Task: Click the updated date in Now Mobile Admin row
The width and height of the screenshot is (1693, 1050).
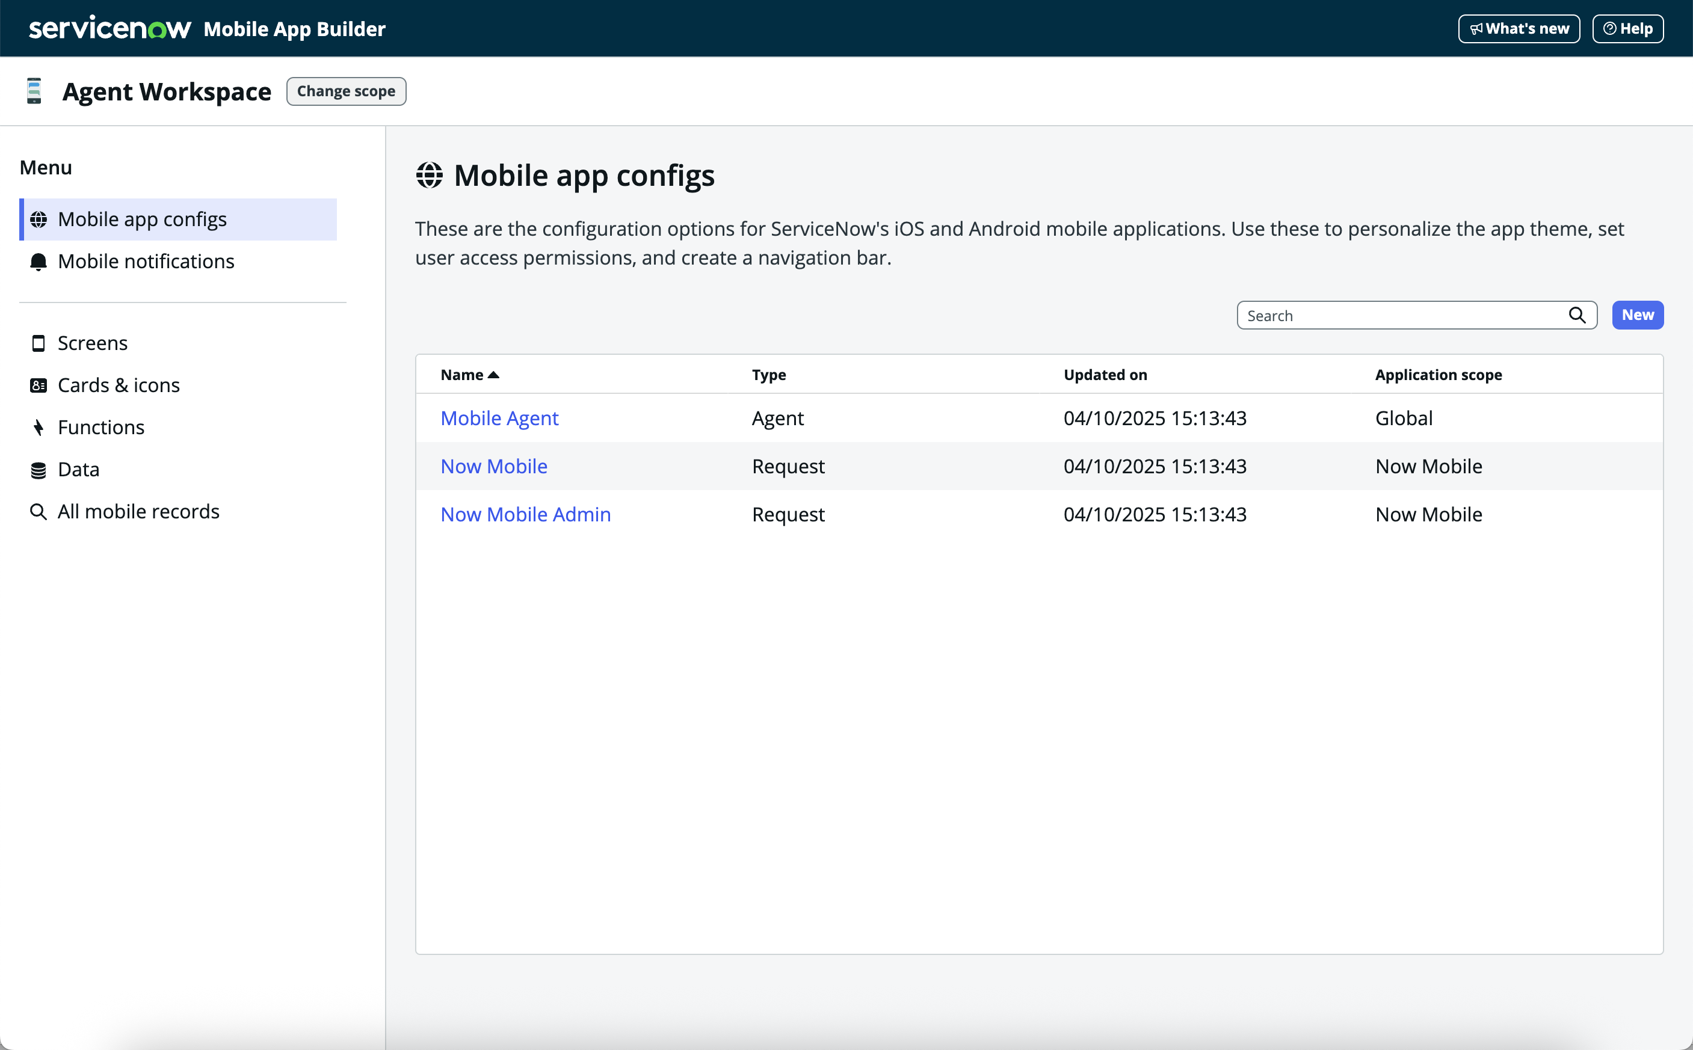Action: pyautogui.click(x=1155, y=515)
